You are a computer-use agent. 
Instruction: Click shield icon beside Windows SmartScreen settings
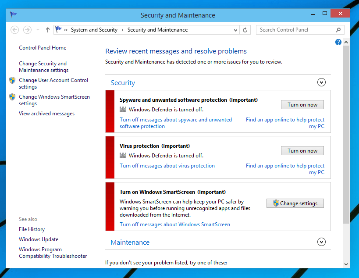click(12, 97)
